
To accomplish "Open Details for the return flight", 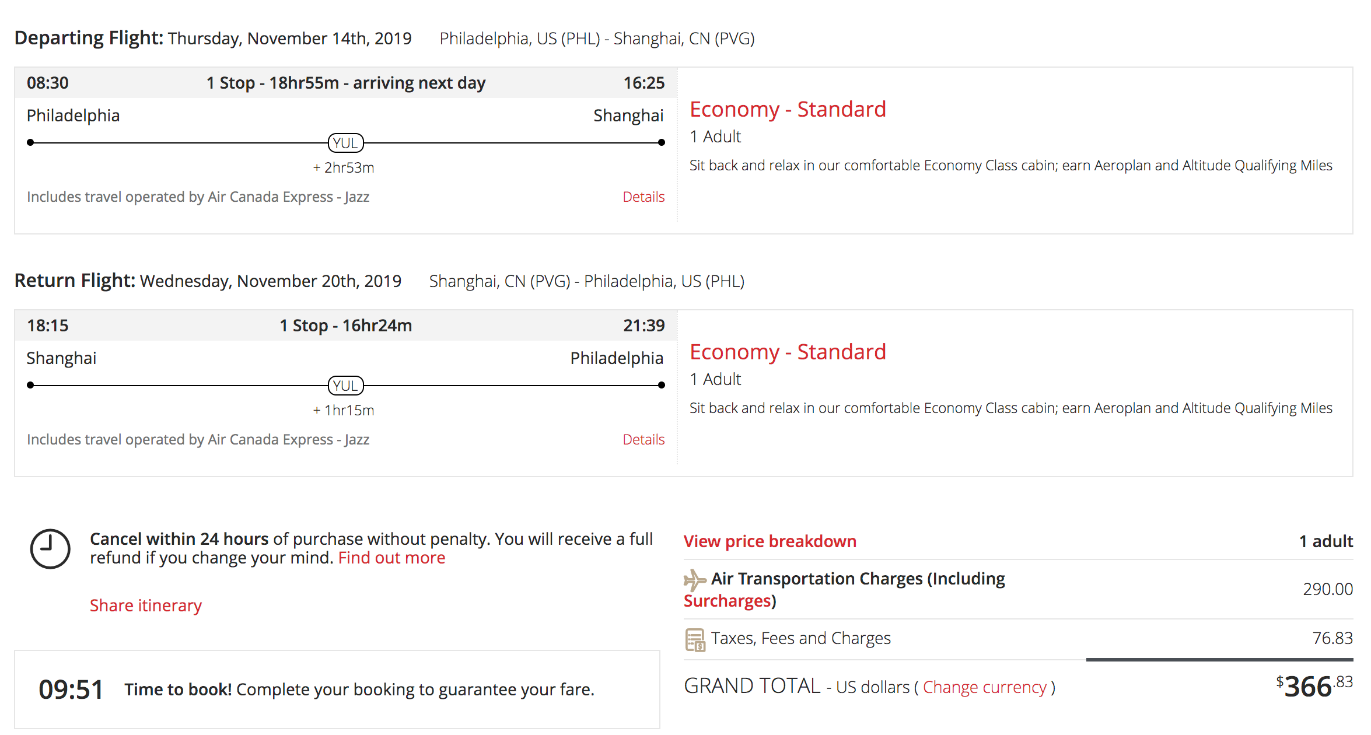I will [643, 440].
